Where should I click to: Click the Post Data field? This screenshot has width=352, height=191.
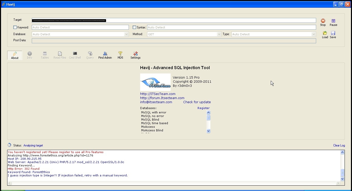pos(174,41)
